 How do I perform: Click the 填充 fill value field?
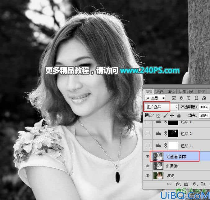coord(204,116)
